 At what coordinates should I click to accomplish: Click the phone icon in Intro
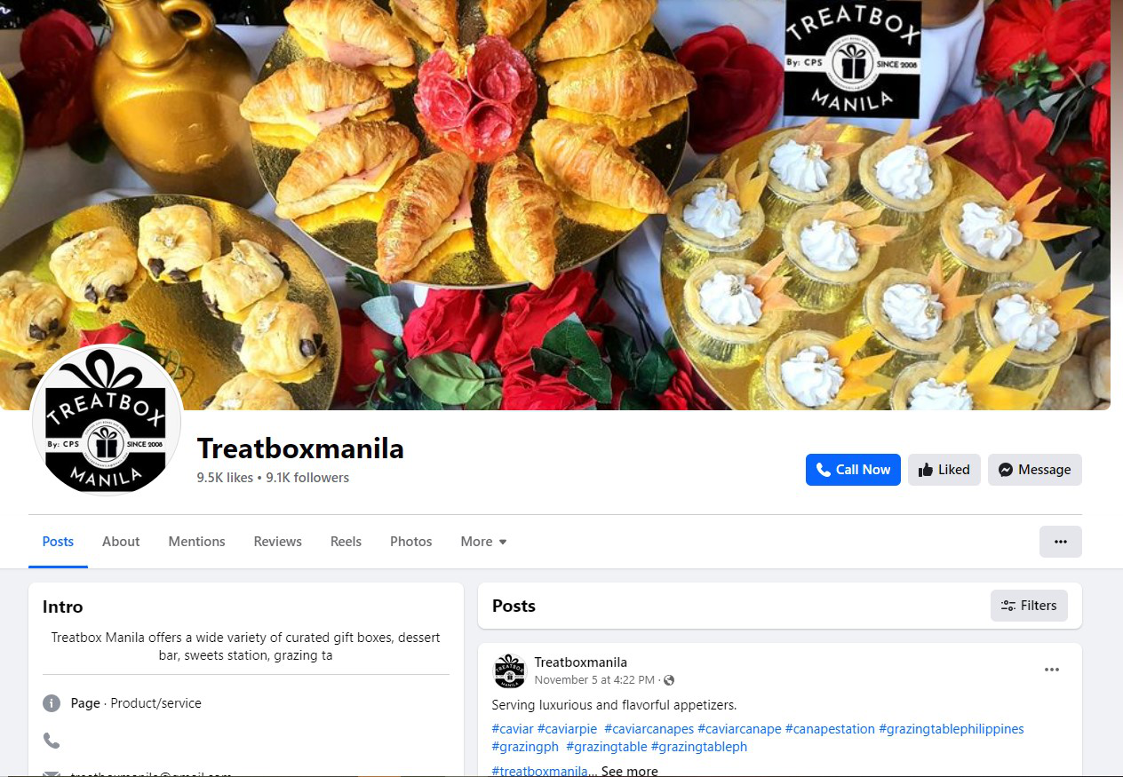click(x=52, y=740)
